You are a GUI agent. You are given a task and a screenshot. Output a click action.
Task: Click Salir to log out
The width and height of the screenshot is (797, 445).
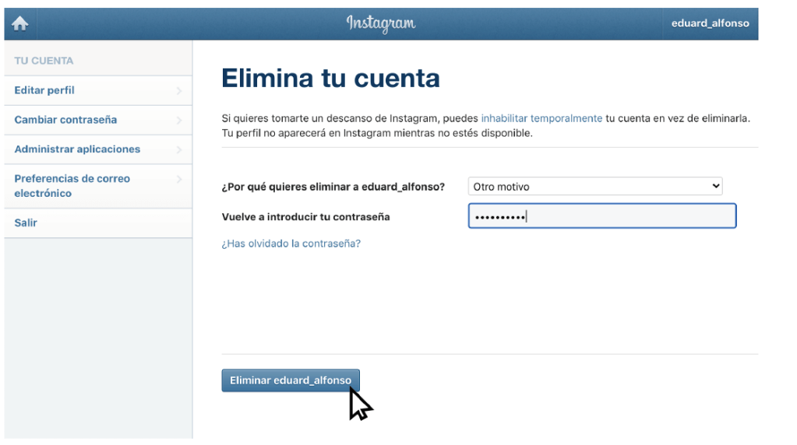coord(26,223)
